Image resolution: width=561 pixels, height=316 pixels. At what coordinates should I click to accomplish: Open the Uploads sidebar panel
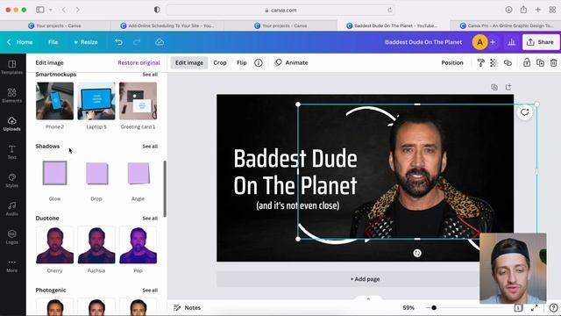coord(11,124)
